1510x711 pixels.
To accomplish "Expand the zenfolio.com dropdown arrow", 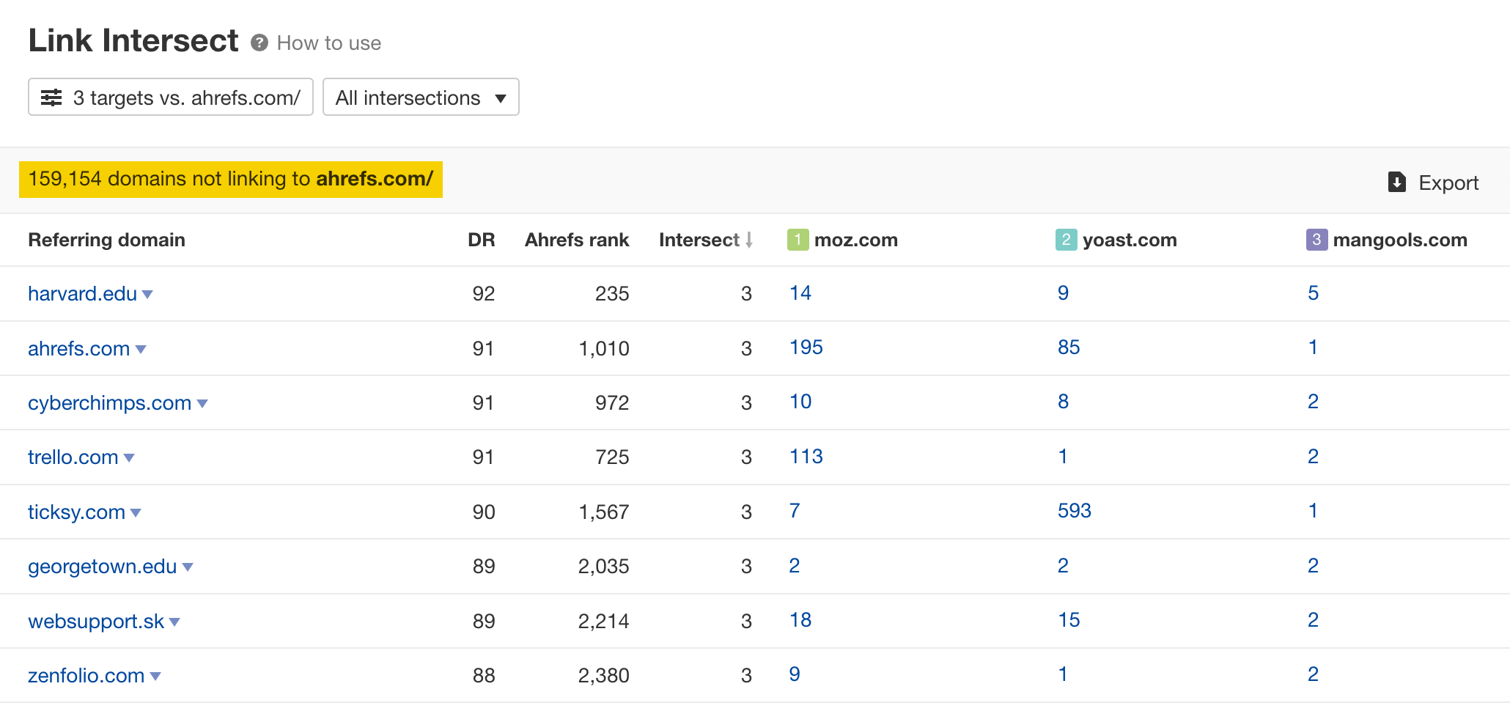I will coord(155,677).
